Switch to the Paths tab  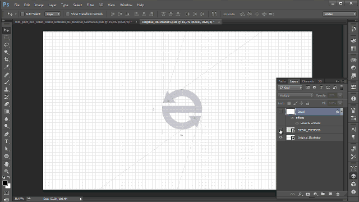282,81
